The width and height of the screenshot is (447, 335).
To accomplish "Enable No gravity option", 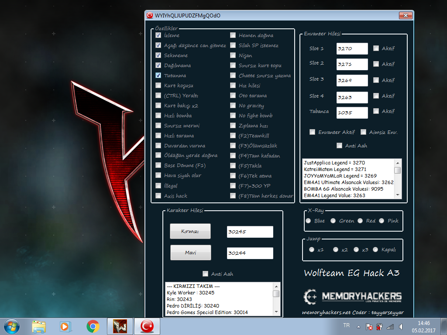I will [x=233, y=106].
